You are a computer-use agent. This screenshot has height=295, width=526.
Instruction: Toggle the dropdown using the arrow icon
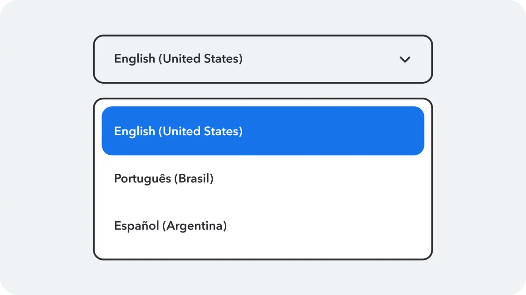(x=404, y=59)
